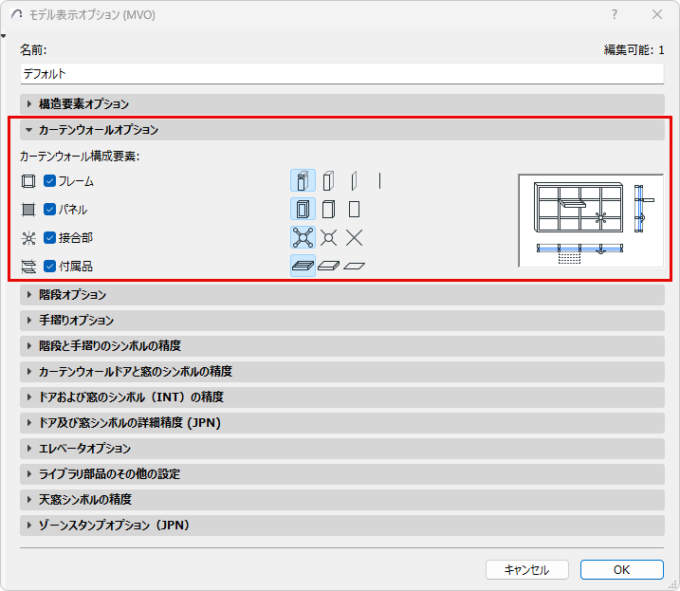
Task: Expand the 階段オプション section
Action: 342,295
